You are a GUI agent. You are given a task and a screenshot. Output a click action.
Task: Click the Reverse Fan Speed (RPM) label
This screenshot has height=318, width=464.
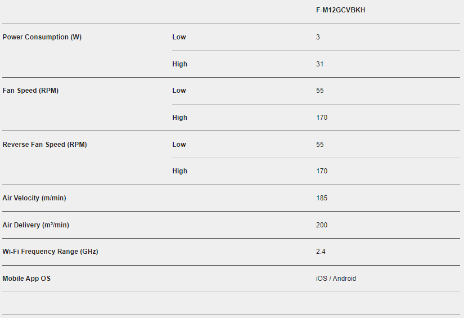point(44,145)
